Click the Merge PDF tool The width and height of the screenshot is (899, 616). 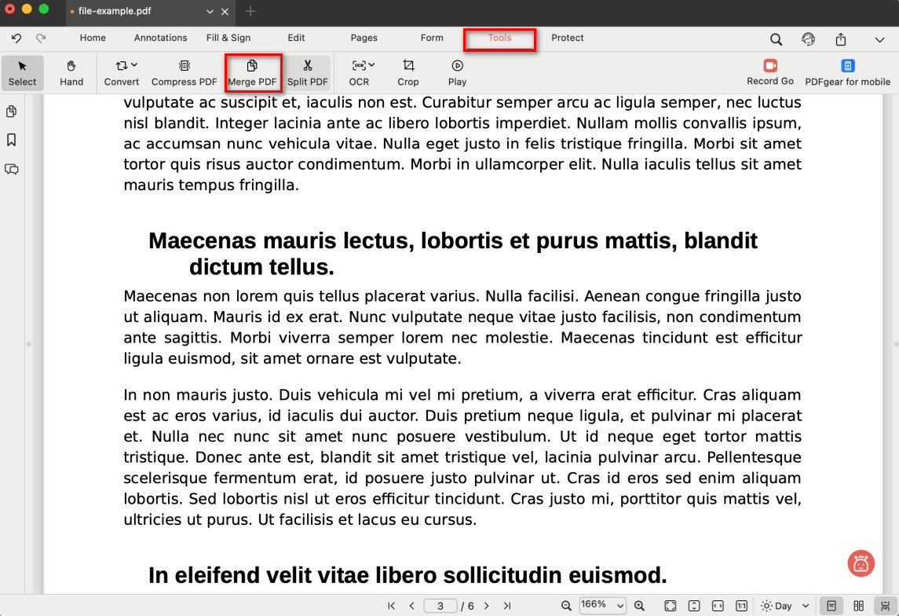tap(252, 72)
